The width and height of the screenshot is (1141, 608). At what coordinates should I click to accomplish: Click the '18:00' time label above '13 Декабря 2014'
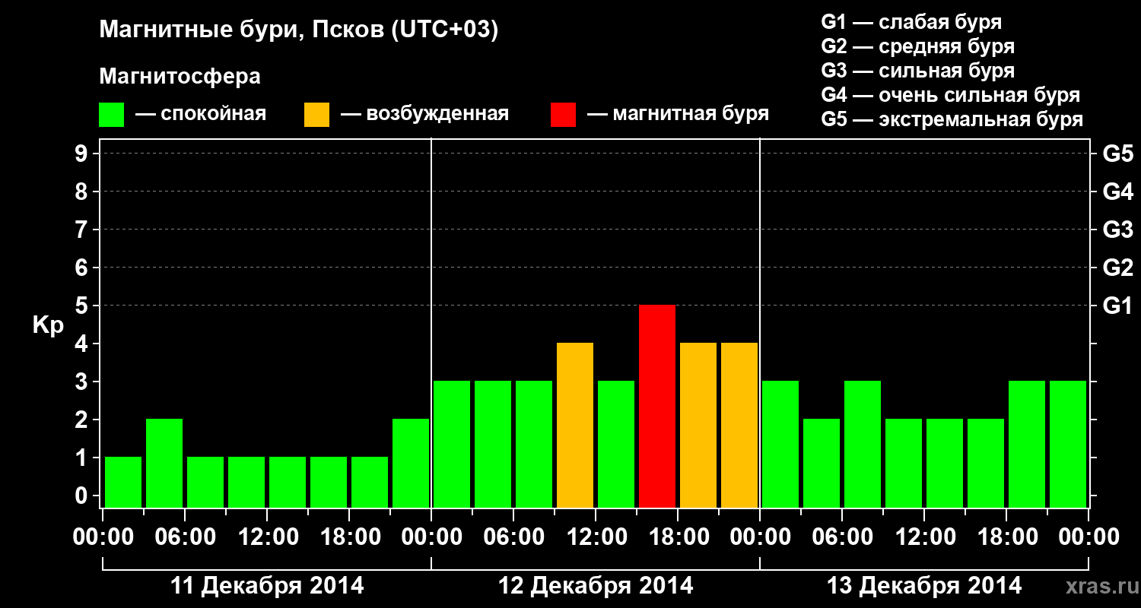point(1006,537)
